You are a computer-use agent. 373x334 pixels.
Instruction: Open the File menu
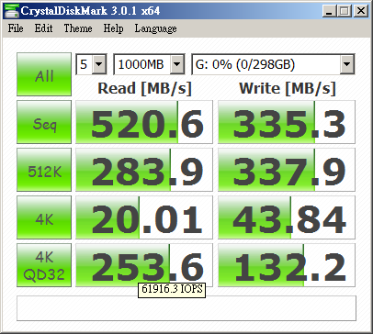tap(16, 28)
